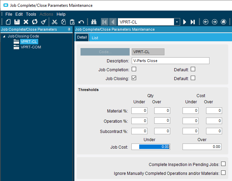Screen dimensions: 232x181
Task: Click Operation % Qty Under field
Action: [x=140, y=121]
